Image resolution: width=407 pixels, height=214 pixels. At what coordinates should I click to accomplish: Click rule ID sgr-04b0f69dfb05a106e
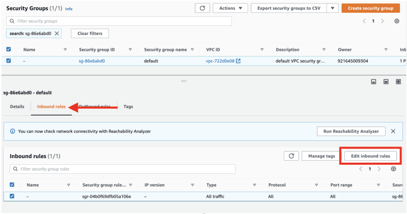pyautogui.click(x=106, y=196)
